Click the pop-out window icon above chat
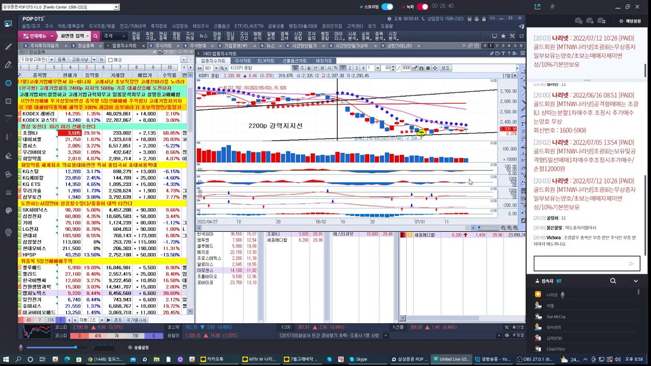 [x=538, y=7]
